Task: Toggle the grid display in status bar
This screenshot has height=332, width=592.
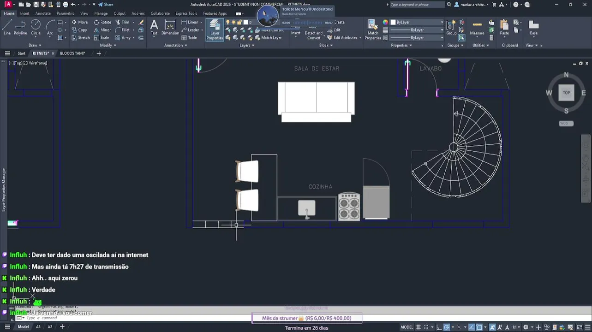Action: (x=419, y=327)
